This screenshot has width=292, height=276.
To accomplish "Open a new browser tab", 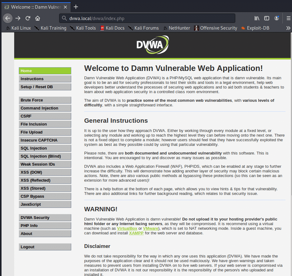I will (76, 7).
